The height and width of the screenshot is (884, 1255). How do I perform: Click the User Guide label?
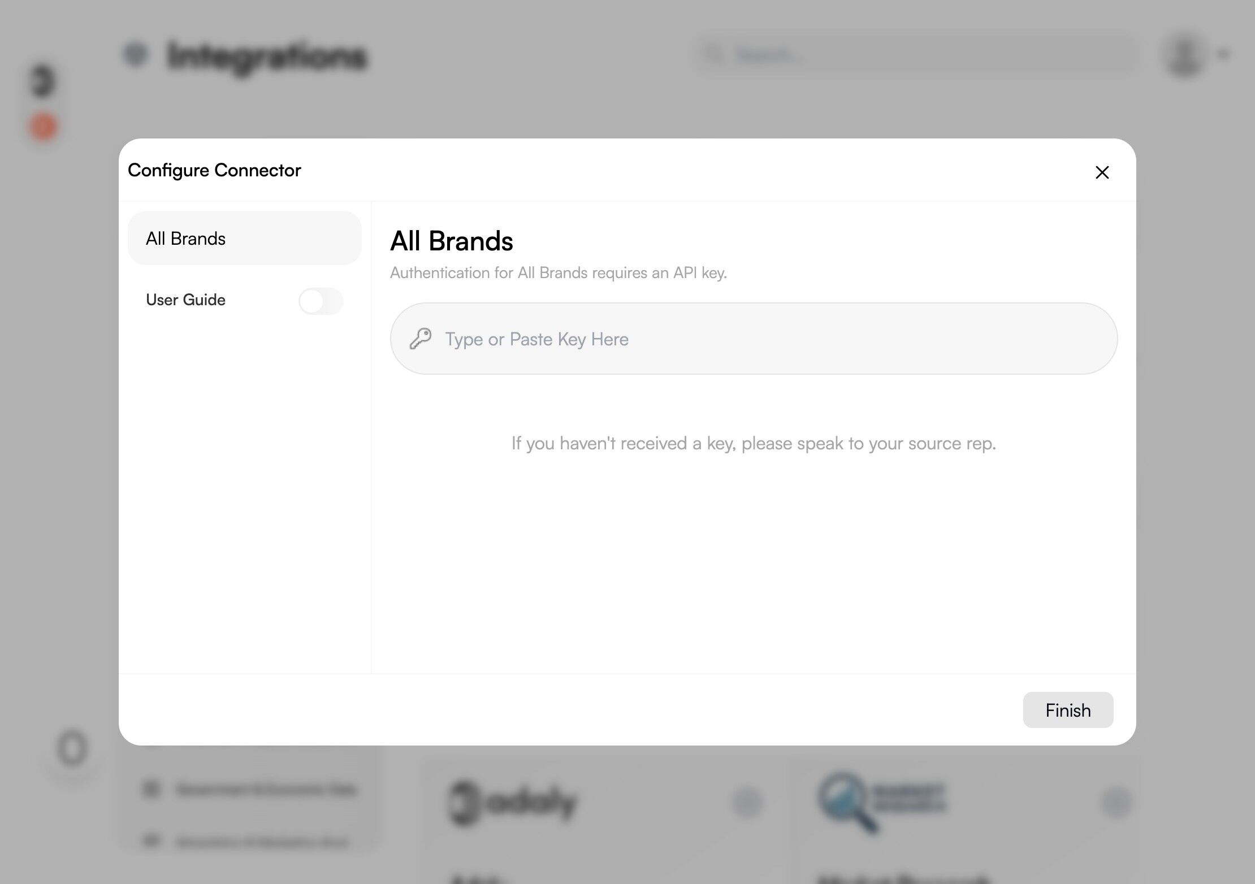click(x=185, y=300)
